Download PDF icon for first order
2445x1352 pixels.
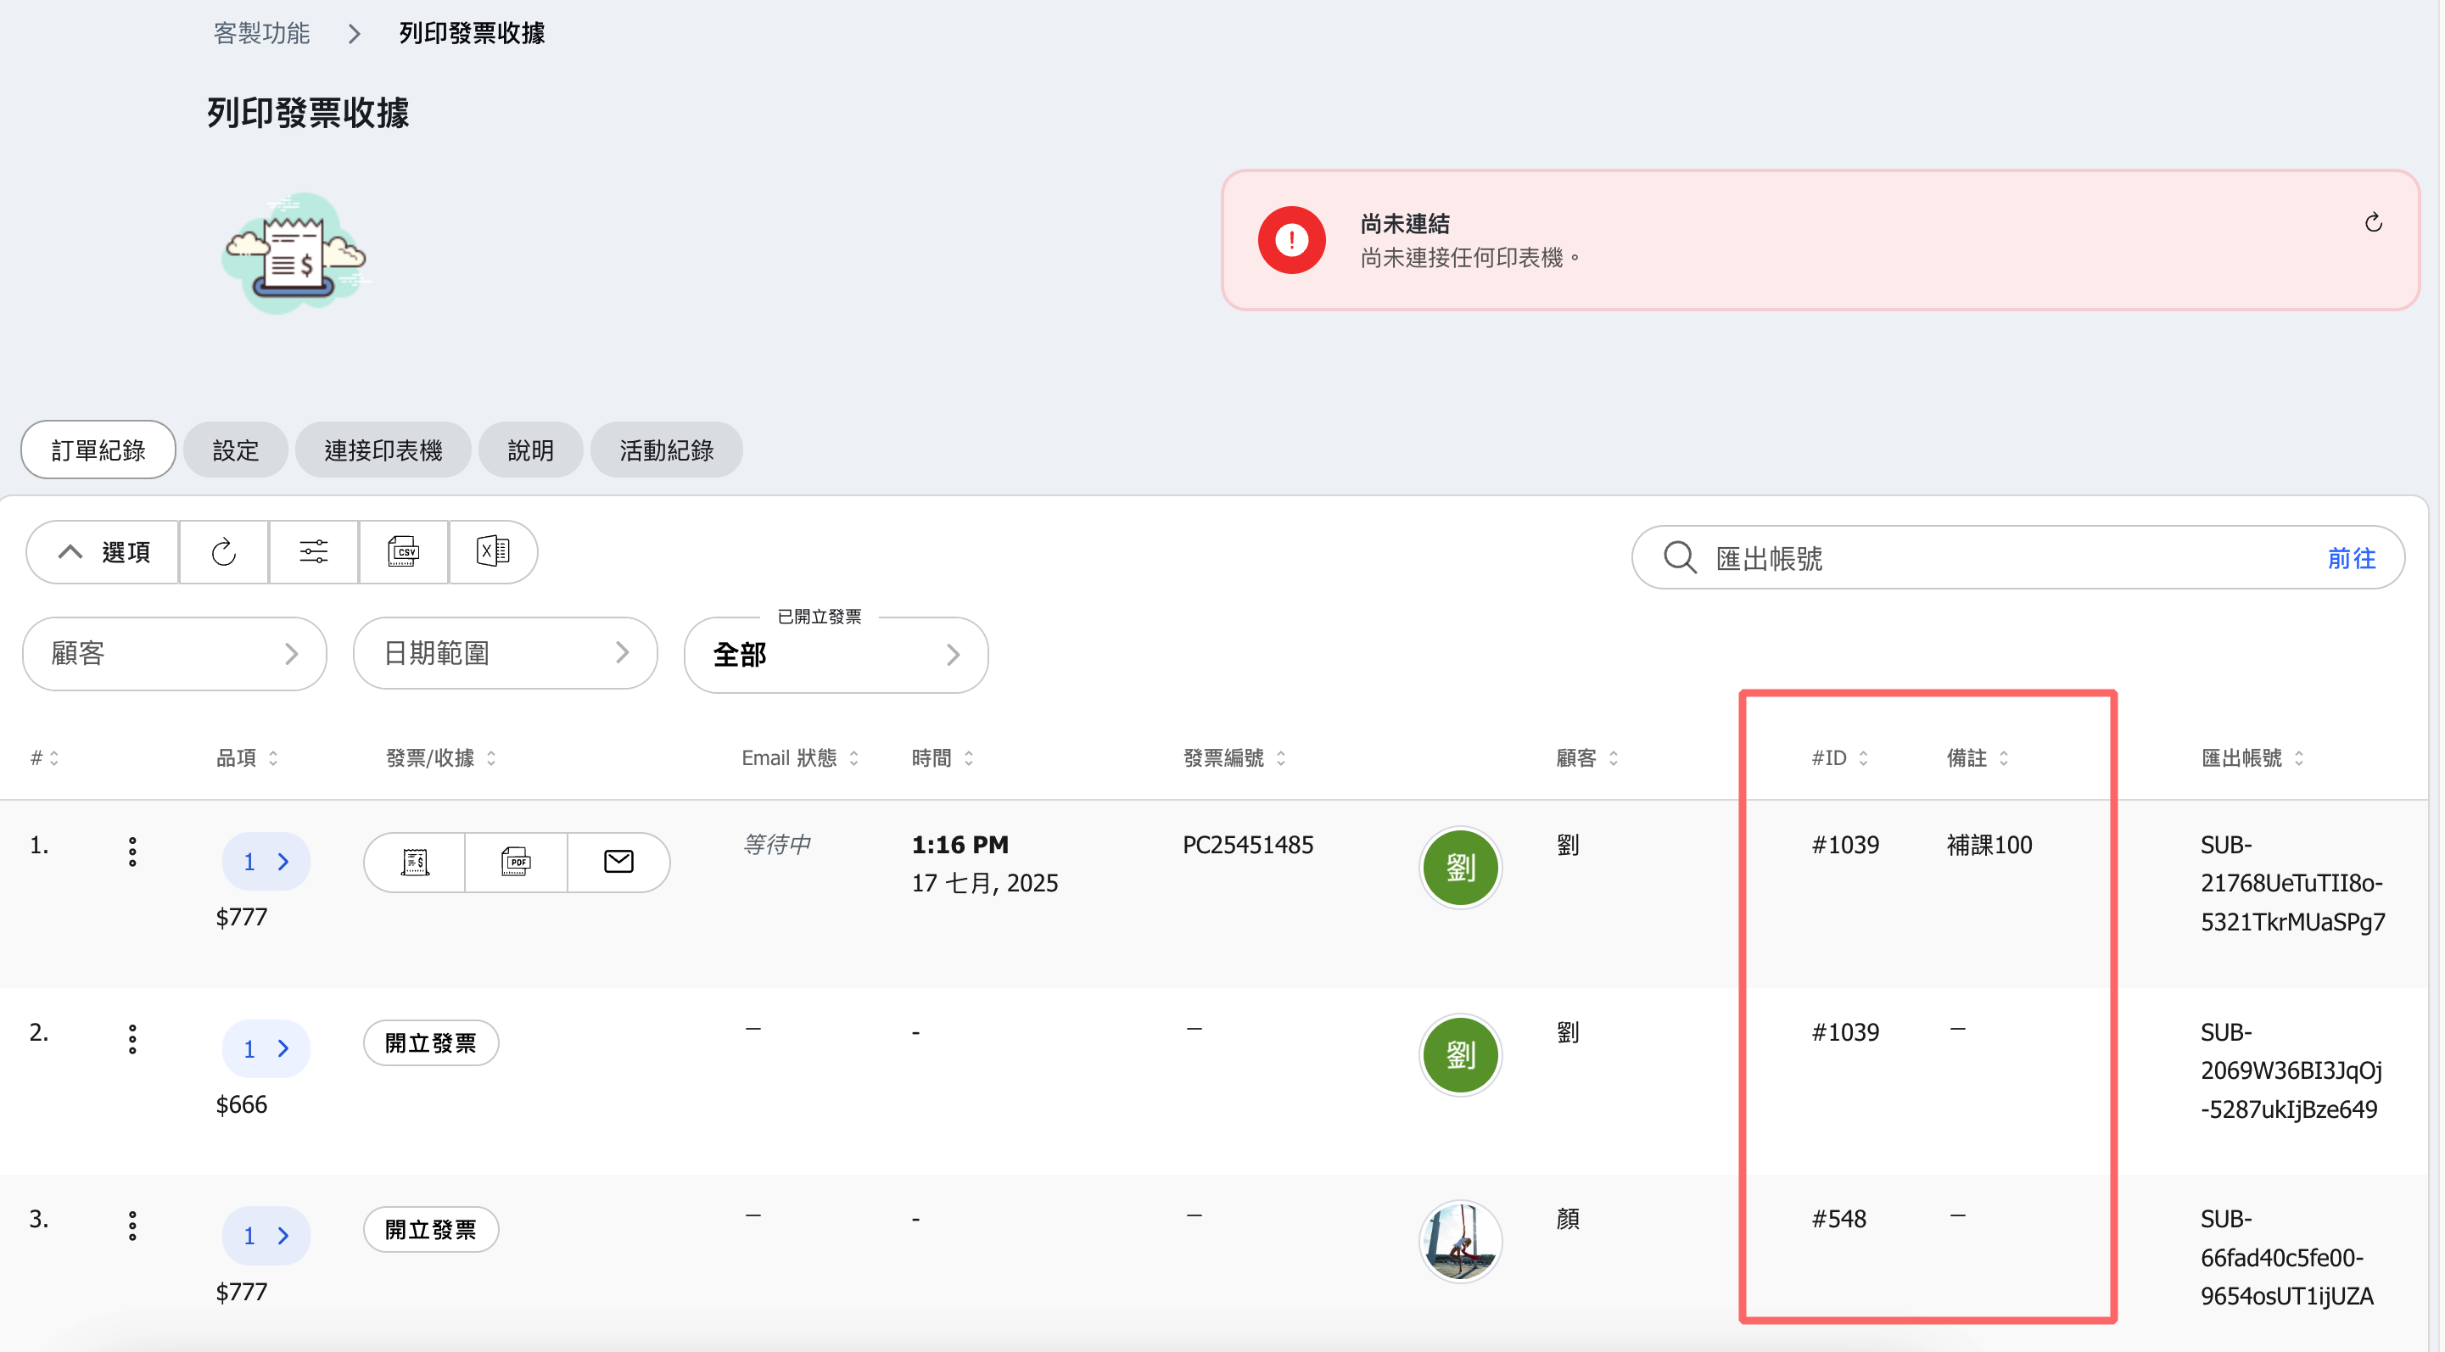point(517,862)
